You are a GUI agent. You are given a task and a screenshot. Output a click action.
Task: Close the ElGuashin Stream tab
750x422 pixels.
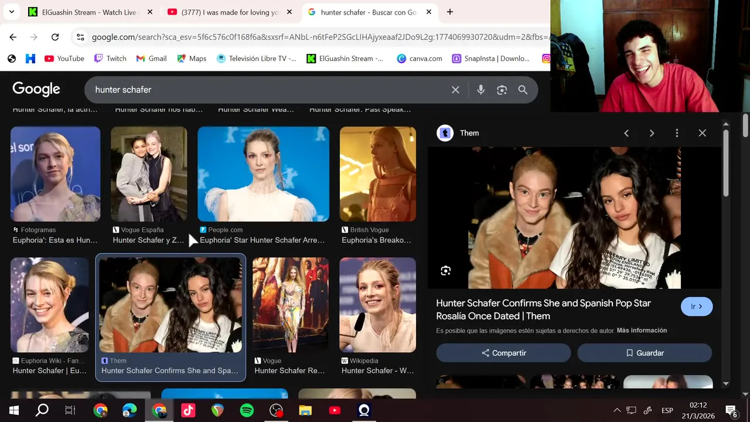[150, 12]
